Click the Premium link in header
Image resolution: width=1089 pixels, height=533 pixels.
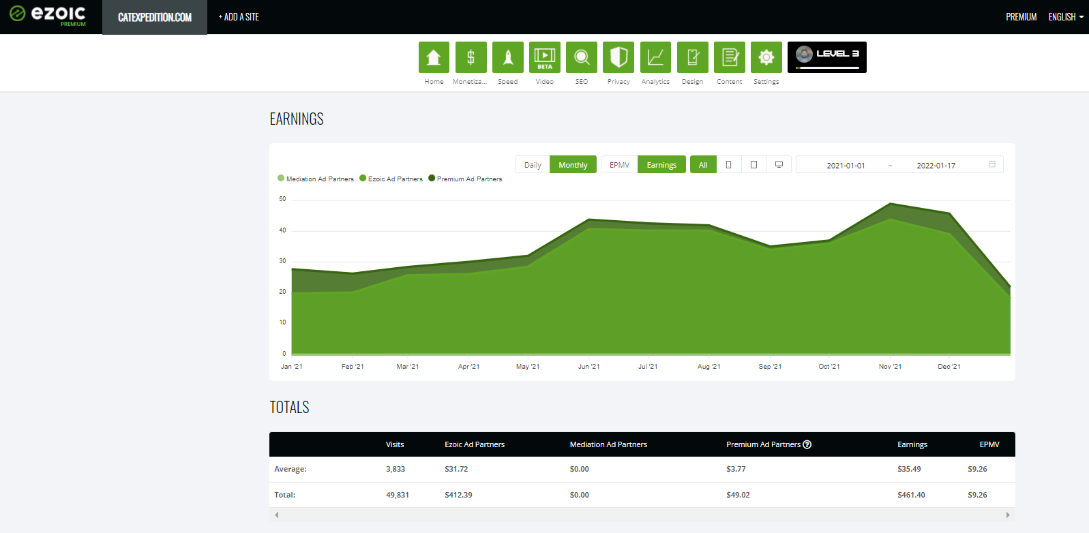coord(1021,17)
